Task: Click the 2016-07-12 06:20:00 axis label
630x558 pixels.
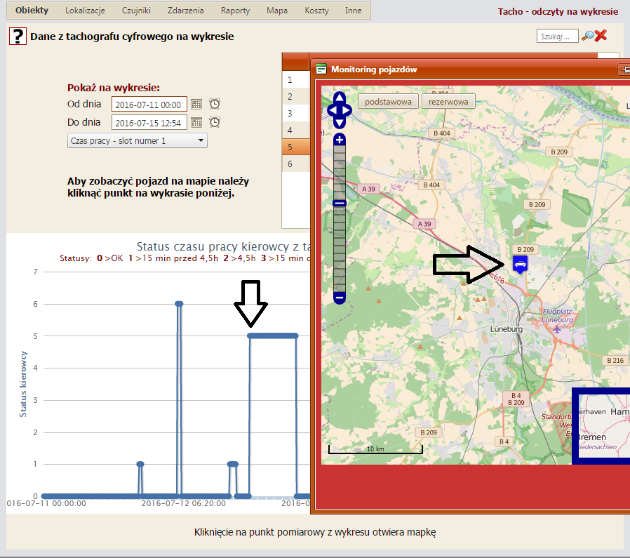Action: [x=184, y=504]
